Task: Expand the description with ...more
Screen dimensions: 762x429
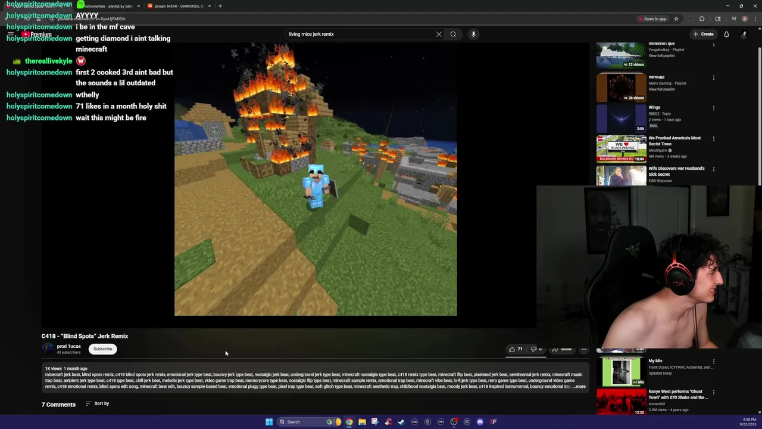Action: pyautogui.click(x=579, y=387)
